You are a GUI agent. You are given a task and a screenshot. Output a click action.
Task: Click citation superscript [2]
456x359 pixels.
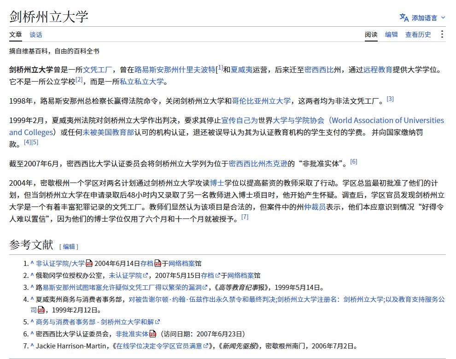point(79,80)
